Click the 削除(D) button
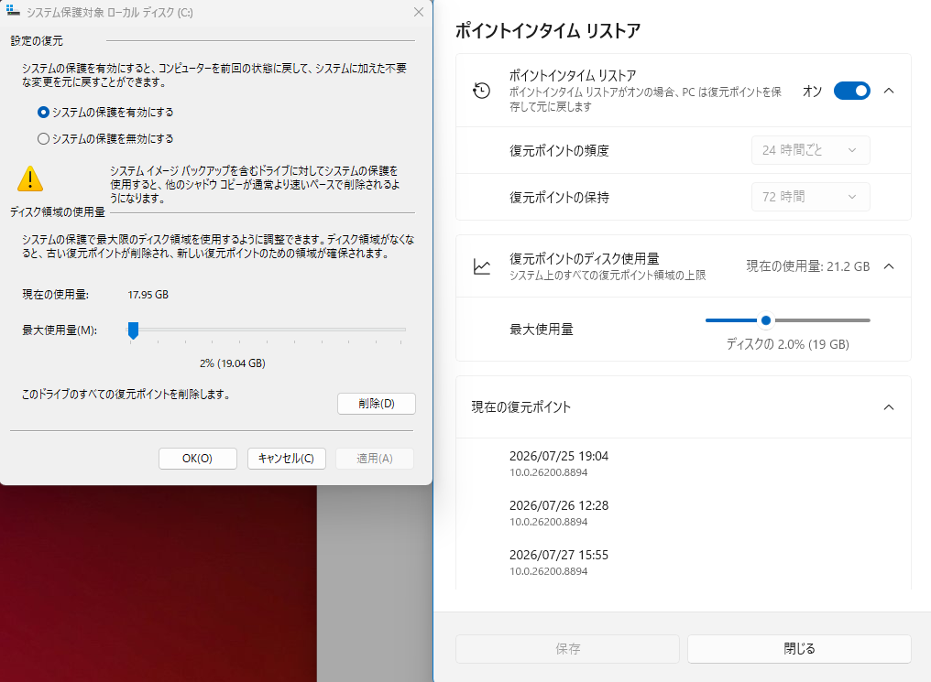The height and width of the screenshot is (682, 931). (377, 404)
